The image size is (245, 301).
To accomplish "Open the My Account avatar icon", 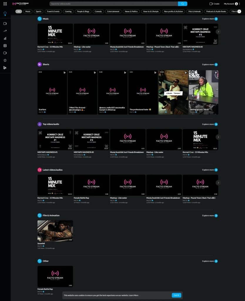I will pos(236,4).
